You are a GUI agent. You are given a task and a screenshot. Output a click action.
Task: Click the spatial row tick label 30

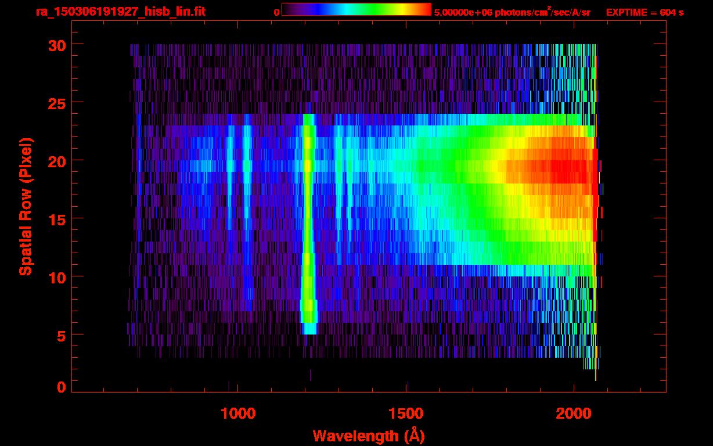(57, 45)
